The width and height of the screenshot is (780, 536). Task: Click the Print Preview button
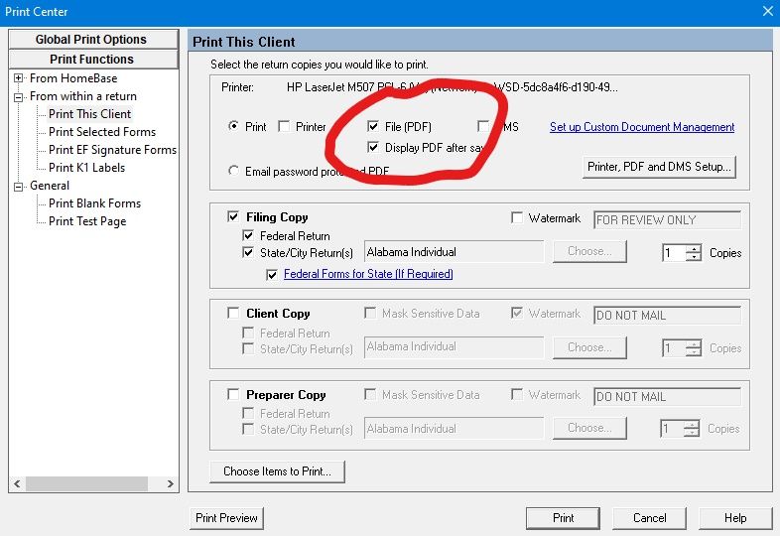pyautogui.click(x=226, y=518)
